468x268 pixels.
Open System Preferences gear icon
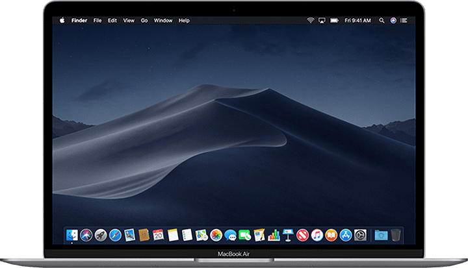[360, 234]
